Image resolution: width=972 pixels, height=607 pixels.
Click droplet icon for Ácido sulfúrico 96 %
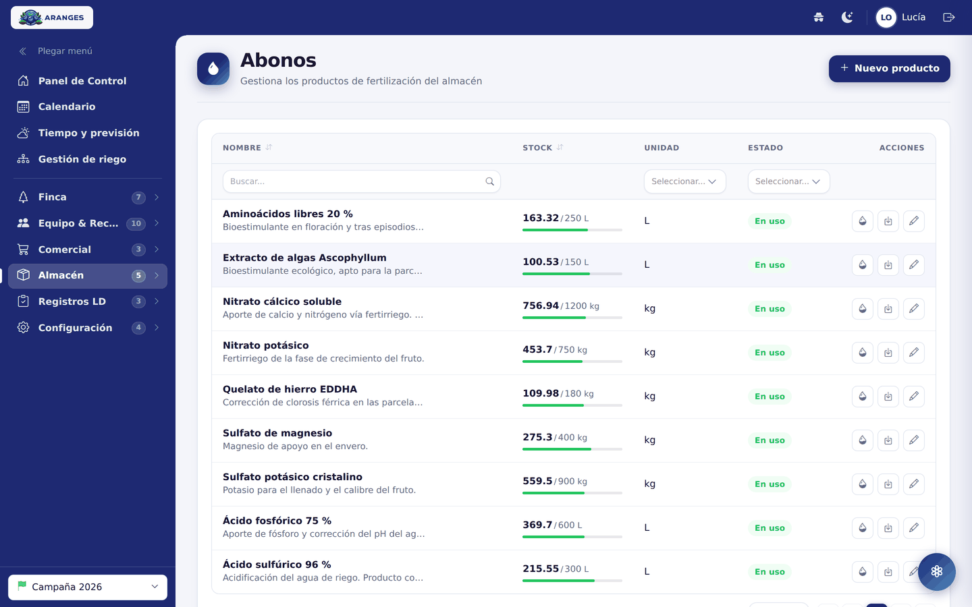tap(863, 572)
